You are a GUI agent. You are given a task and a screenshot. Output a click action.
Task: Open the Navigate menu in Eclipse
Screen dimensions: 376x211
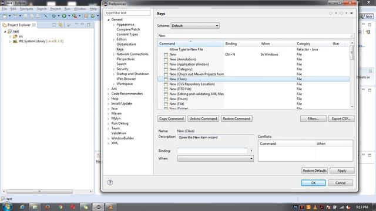coord(26,9)
